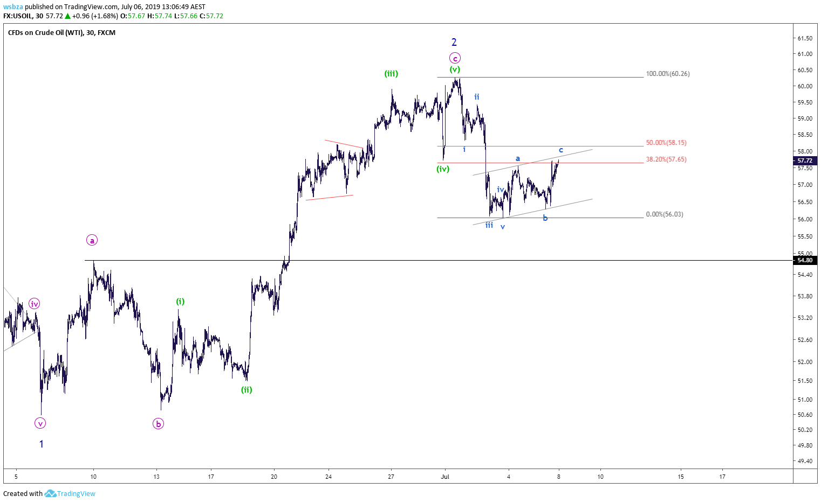Click the TradingView cloud logo icon
Image resolution: width=821 pixels, height=503 pixels.
50,493
